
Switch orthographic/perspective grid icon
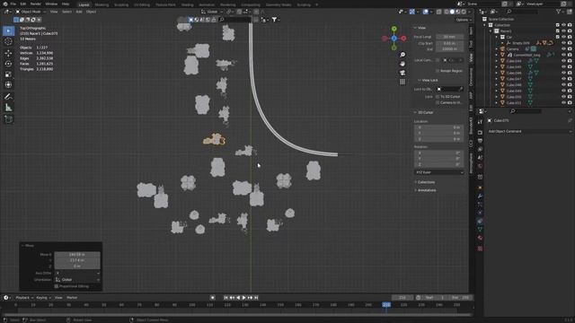[x=402, y=82]
